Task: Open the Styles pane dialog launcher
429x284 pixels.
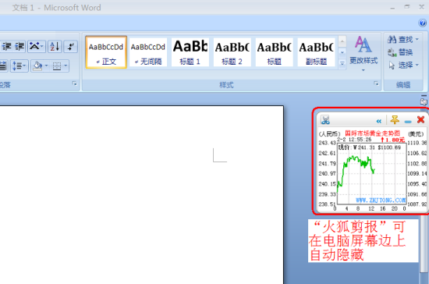Action: (376, 83)
